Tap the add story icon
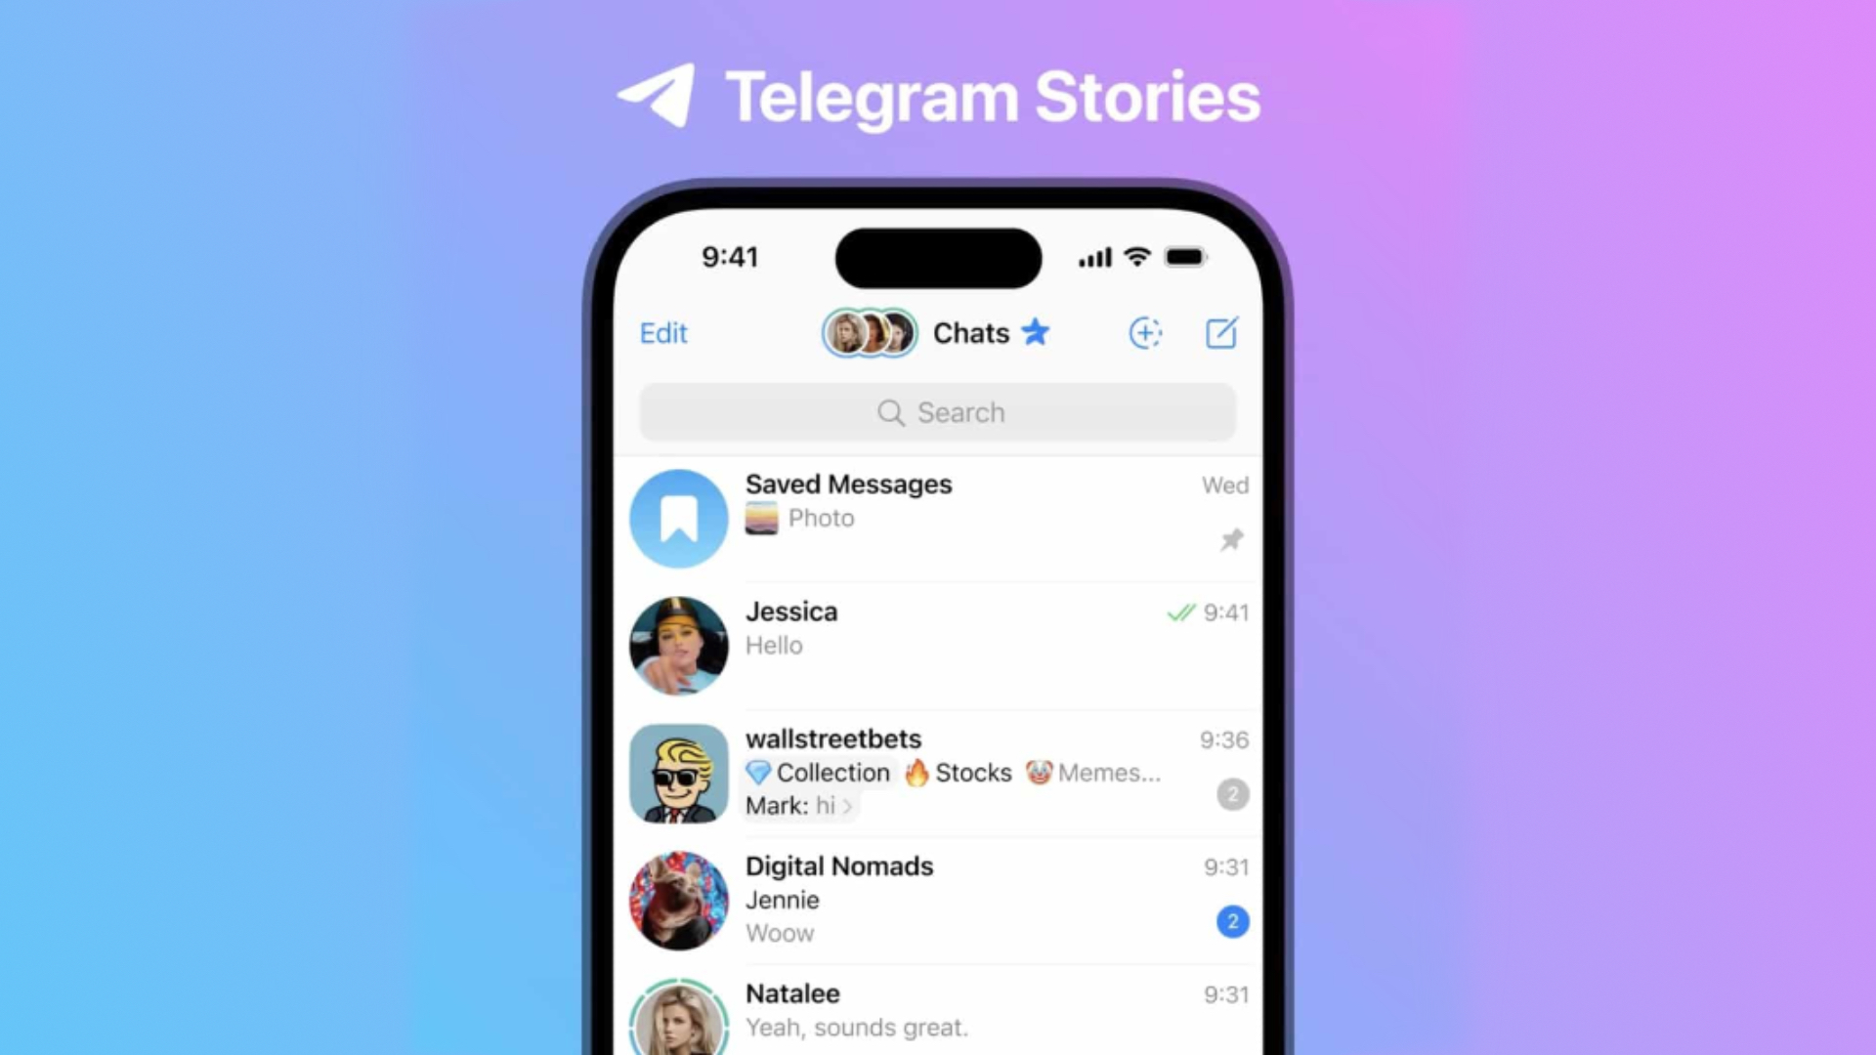 coord(1144,332)
